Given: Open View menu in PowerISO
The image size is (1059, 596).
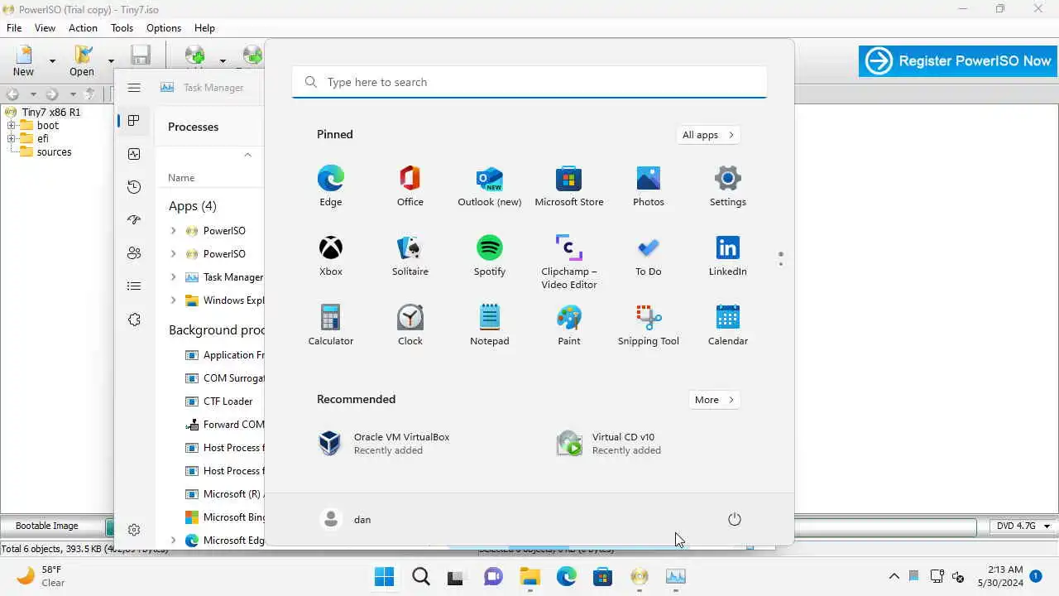Looking at the screenshot, I should pos(45,28).
